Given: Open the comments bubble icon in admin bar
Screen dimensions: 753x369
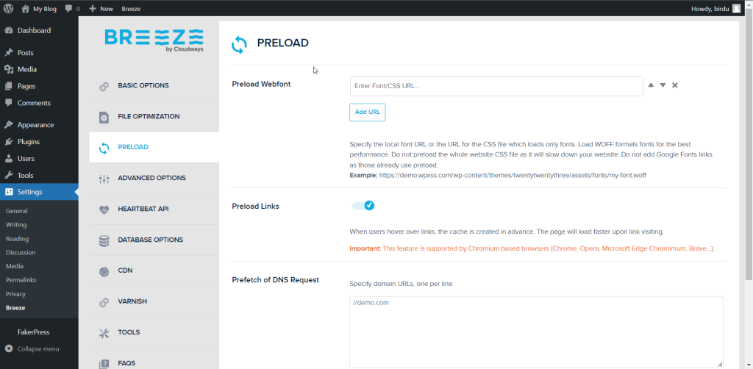Looking at the screenshot, I should pyautogui.click(x=68, y=9).
